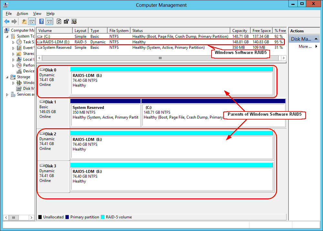The width and height of the screenshot is (323, 231).
Task: Select the System Reserved volume row
Action: (x=161, y=47)
